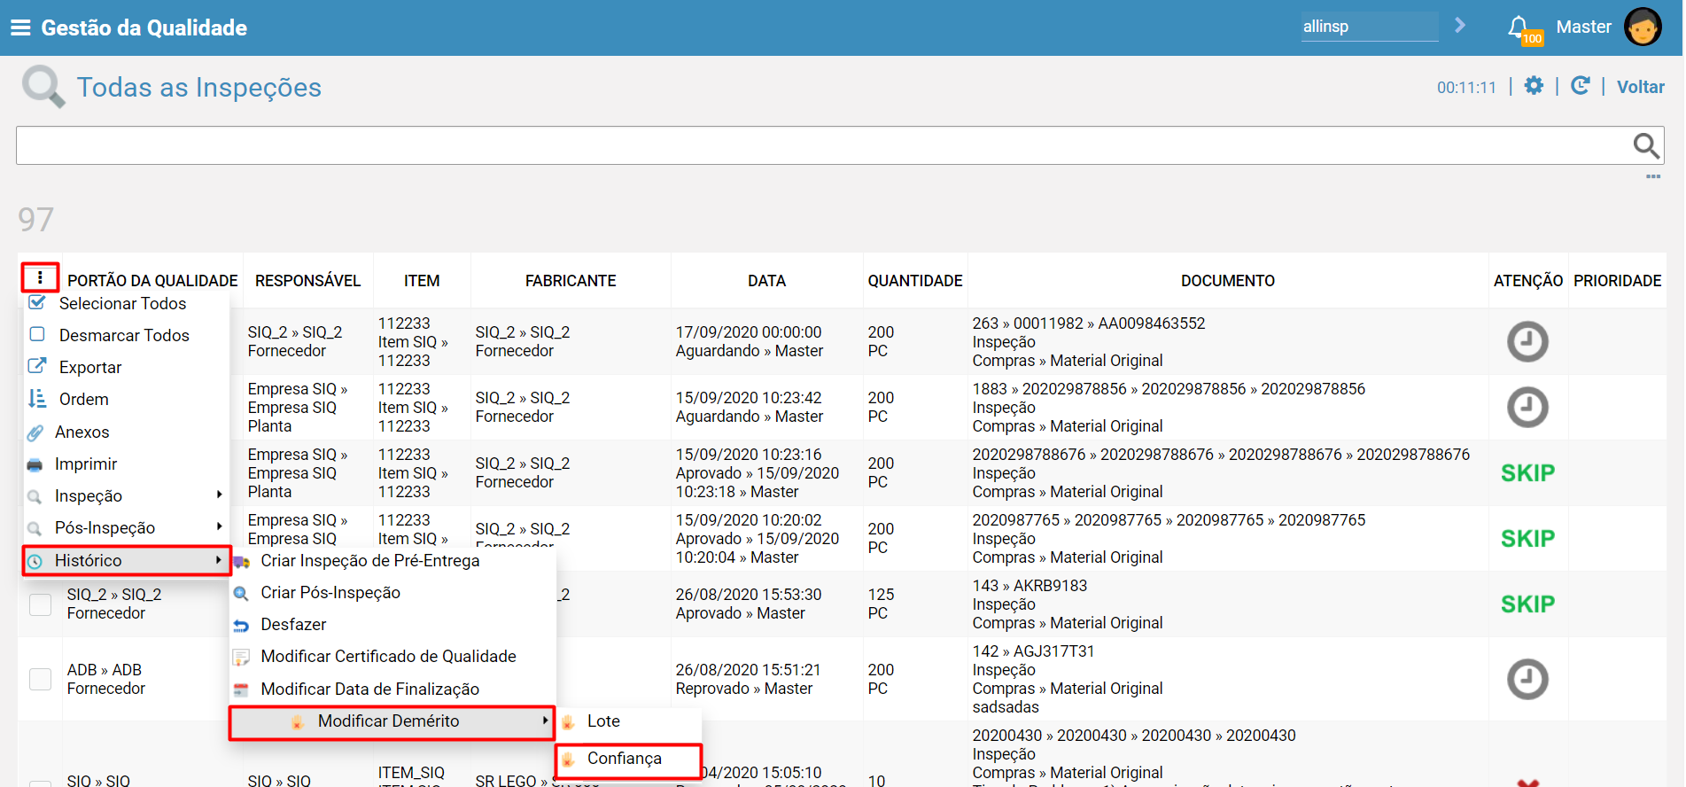The width and height of the screenshot is (1686, 787).
Task: Click the QUANTIDADE column header
Action: tap(914, 281)
